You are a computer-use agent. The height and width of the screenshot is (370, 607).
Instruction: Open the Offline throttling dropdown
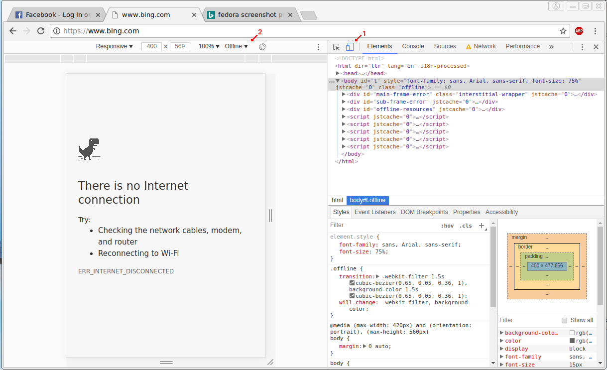(x=237, y=46)
